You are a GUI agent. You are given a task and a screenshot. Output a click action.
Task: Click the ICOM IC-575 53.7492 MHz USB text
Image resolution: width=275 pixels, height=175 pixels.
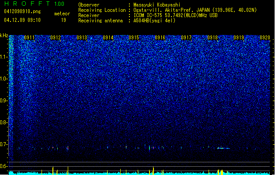click(175, 15)
